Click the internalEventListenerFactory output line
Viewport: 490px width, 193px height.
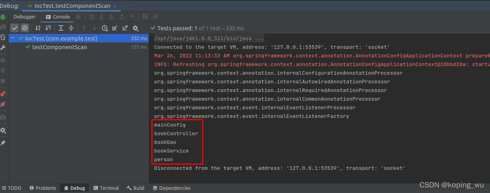(252, 116)
